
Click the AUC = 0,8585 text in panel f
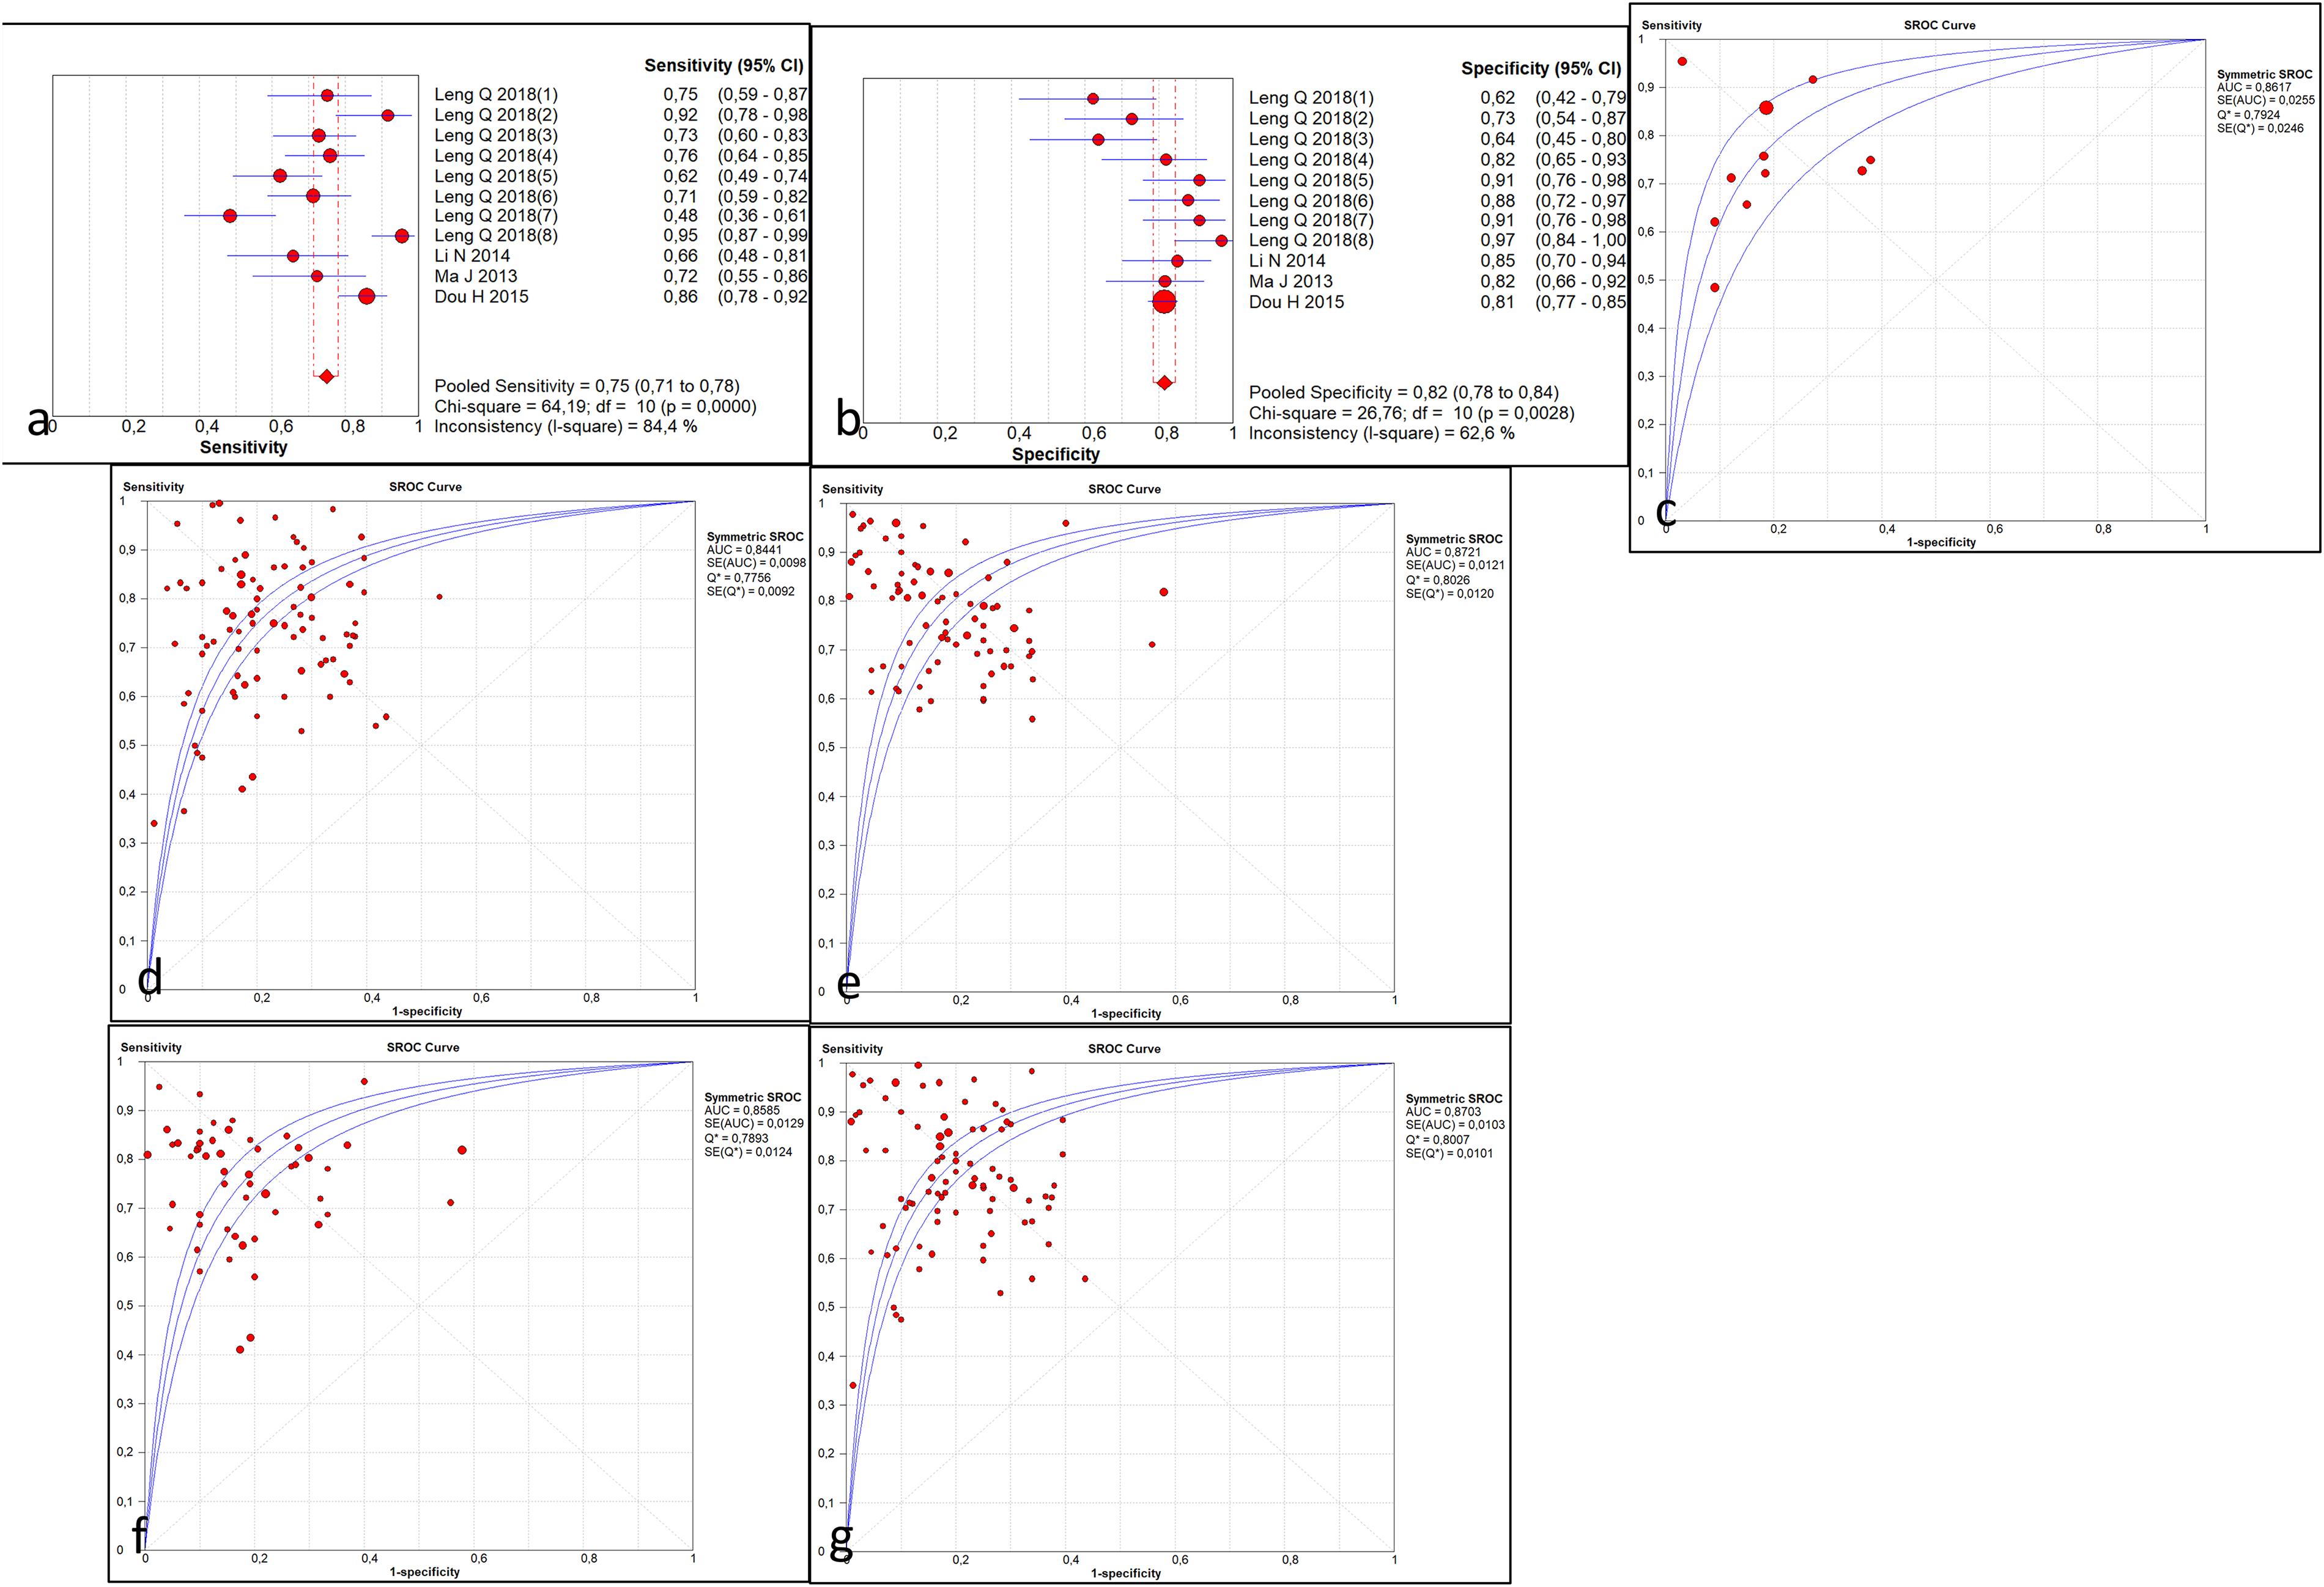point(742,1110)
